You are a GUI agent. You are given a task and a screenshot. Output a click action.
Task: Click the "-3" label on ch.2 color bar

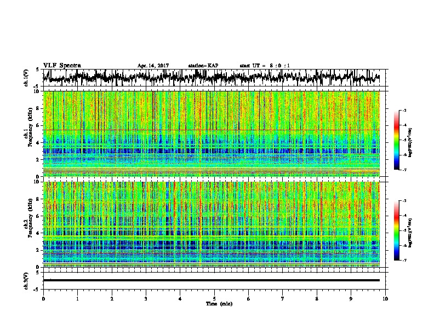tap(404, 201)
